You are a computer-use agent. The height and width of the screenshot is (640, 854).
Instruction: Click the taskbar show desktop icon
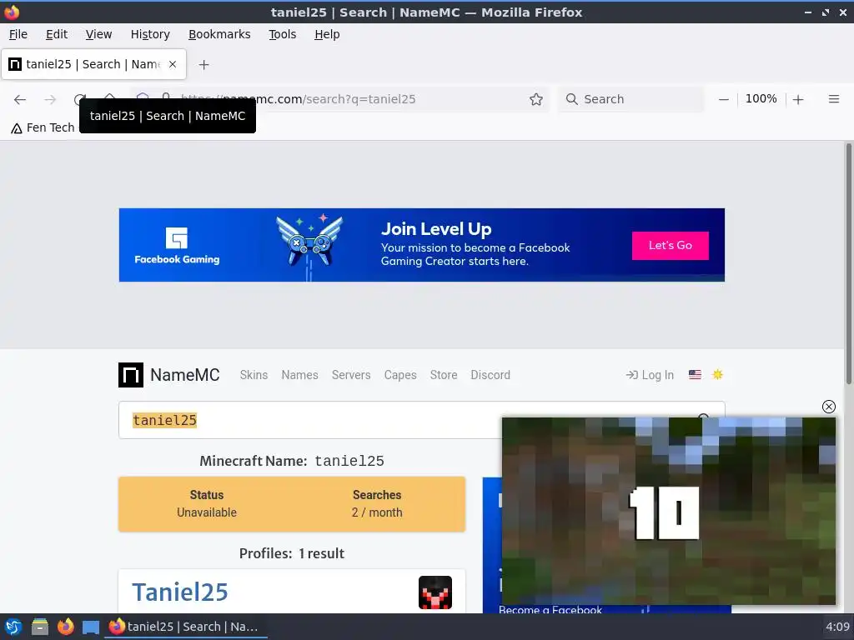tap(91, 627)
